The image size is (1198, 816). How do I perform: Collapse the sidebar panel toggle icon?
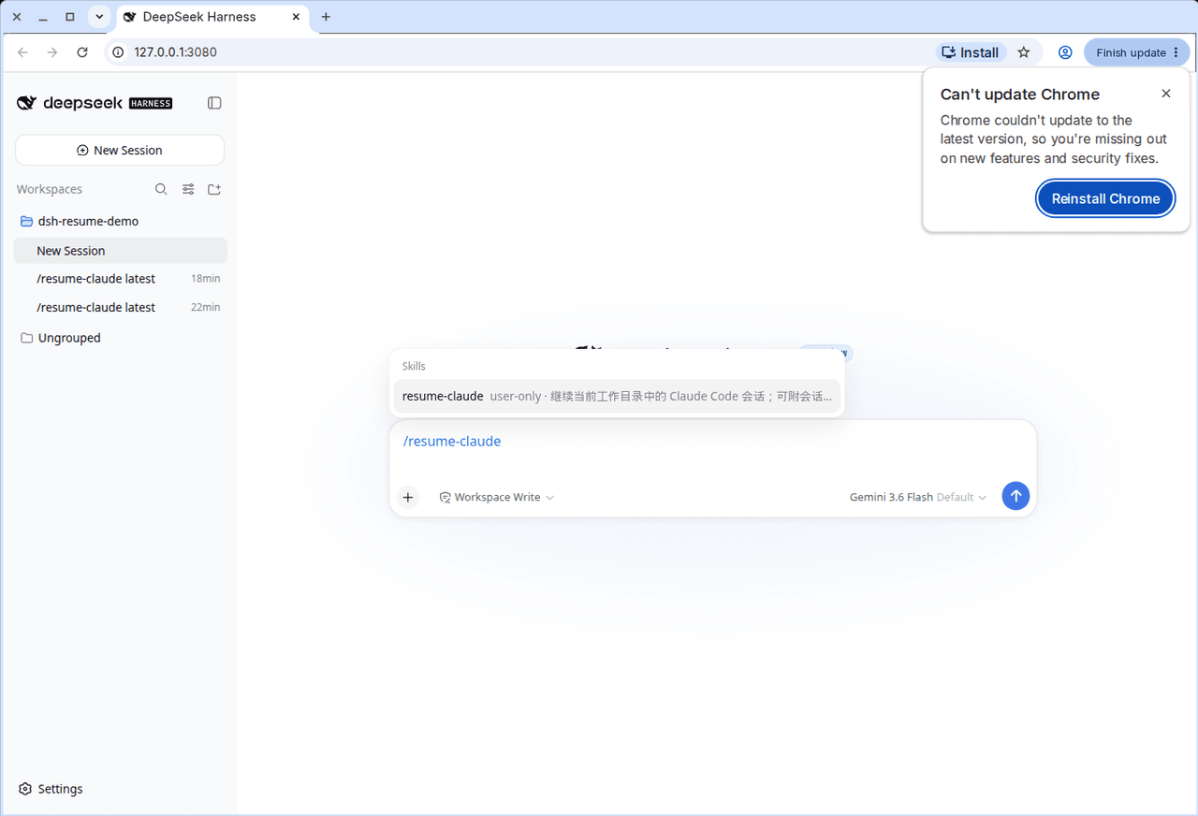214,103
